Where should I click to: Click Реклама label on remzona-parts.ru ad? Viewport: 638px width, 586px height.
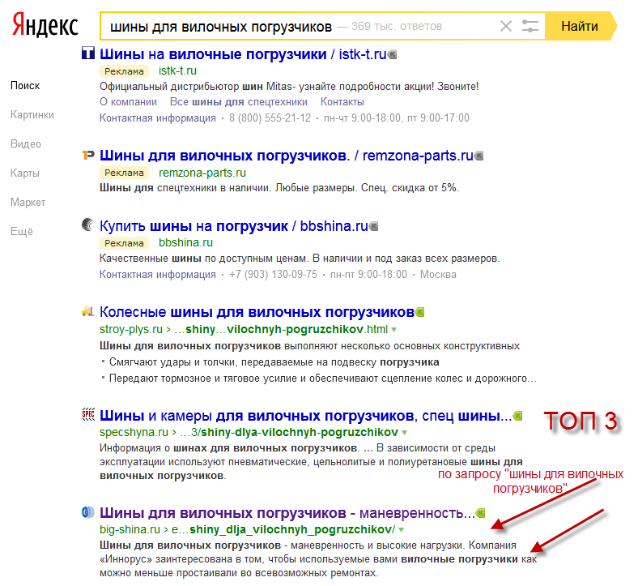(x=124, y=173)
